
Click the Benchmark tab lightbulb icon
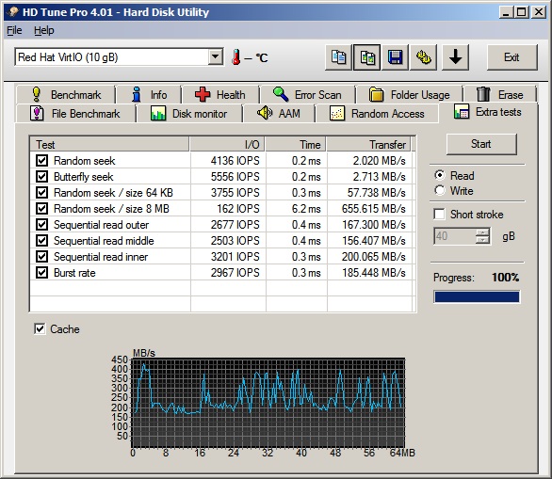click(x=36, y=95)
